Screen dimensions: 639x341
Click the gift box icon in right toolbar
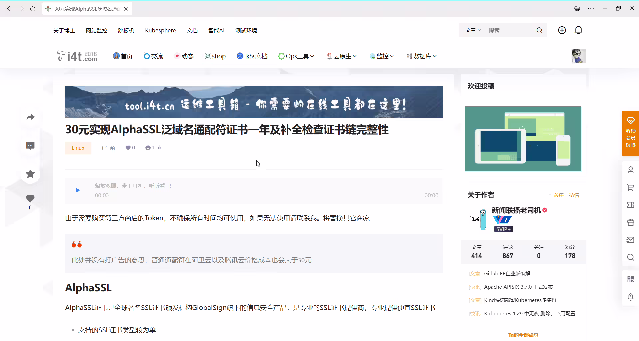click(630, 222)
